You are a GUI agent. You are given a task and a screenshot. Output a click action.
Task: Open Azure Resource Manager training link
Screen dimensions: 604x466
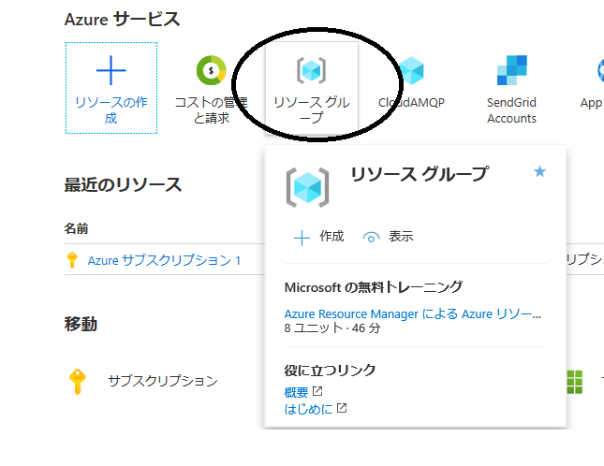coord(413,314)
